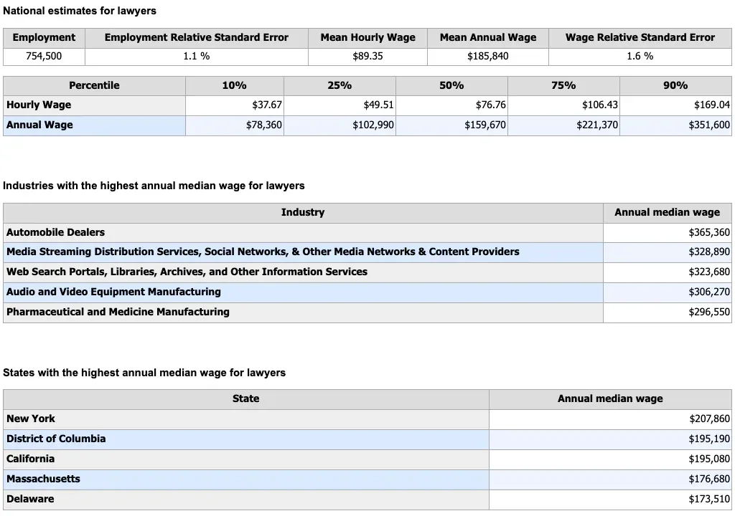
Task: Click the 10% percentile column header
Action: pos(235,86)
